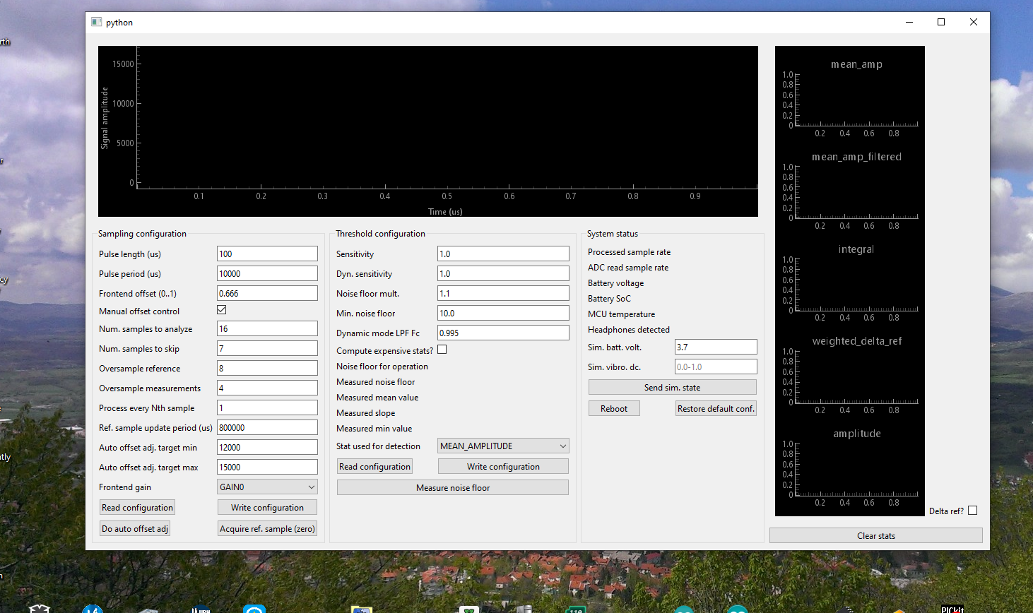This screenshot has width=1033, height=613.
Task: Click the Signal amplitude main plot
Action: pos(428,131)
